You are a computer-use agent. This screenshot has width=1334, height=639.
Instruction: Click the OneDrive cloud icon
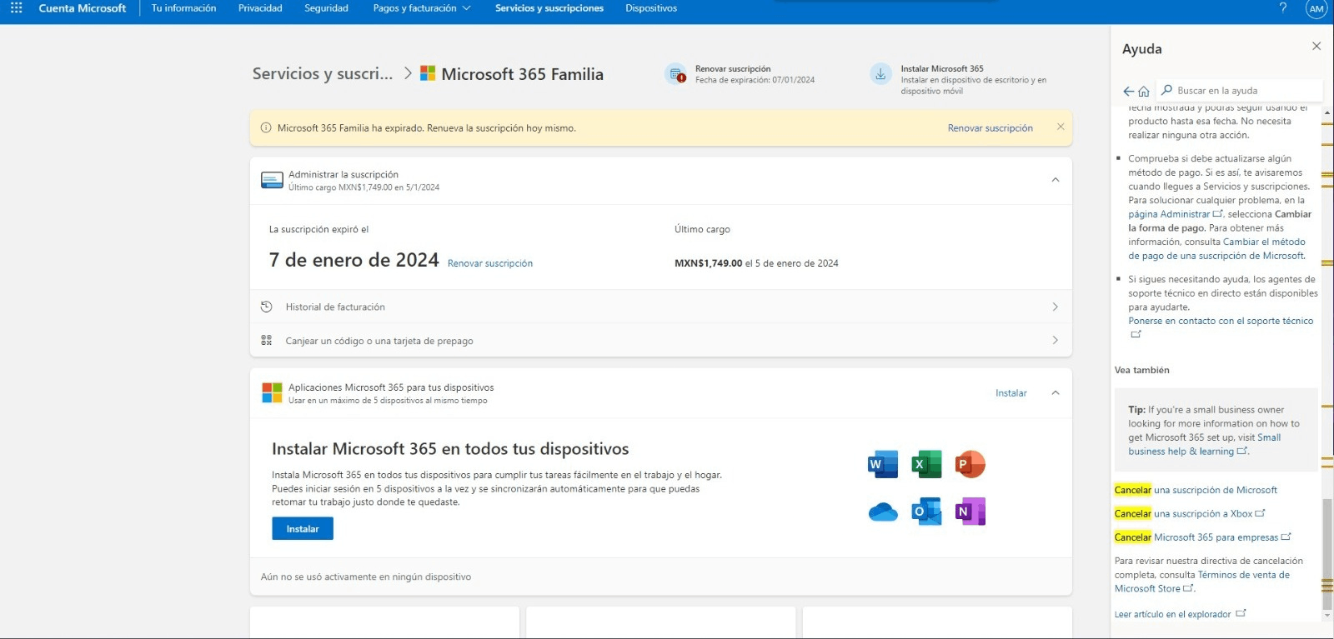(x=883, y=512)
